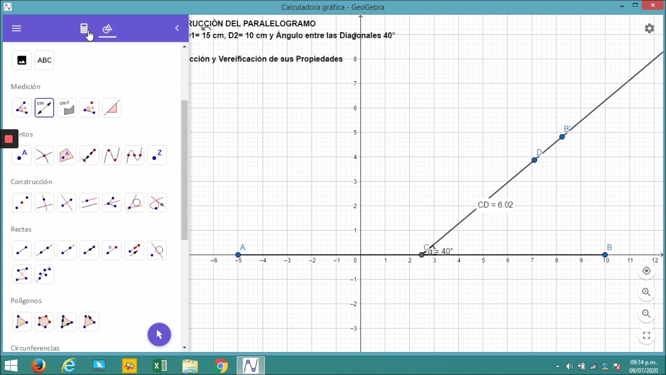
Task: Select the Insert Image tool
Action: [22, 60]
